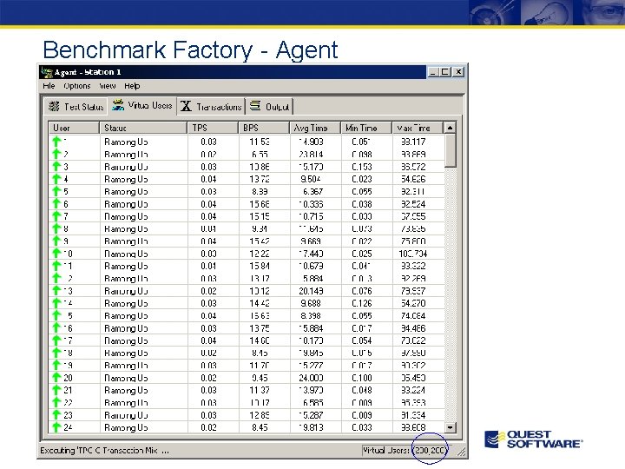Click the green arrow for user 11
The image size is (625, 469).
coord(56,266)
